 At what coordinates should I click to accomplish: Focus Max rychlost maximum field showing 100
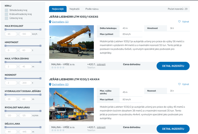coord(25,34)
